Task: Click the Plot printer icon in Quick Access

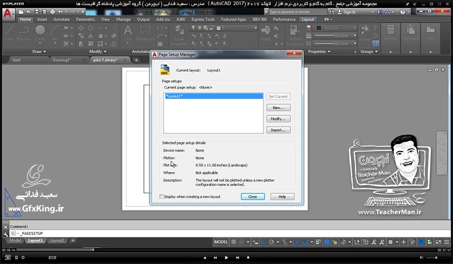Action: pos(52,12)
